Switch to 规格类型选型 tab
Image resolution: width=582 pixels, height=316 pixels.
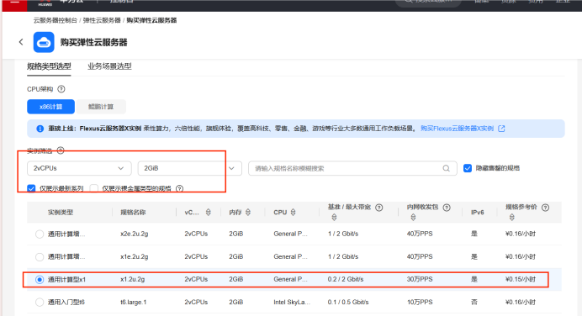(x=49, y=66)
